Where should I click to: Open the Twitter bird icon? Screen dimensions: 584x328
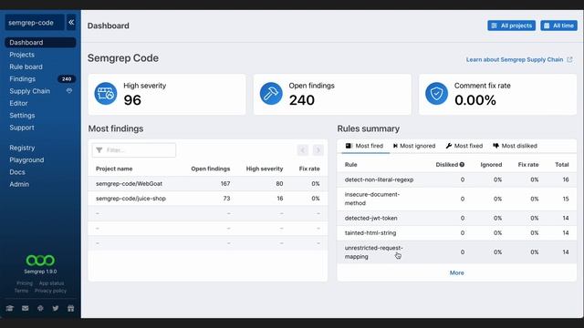[x=56, y=308]
